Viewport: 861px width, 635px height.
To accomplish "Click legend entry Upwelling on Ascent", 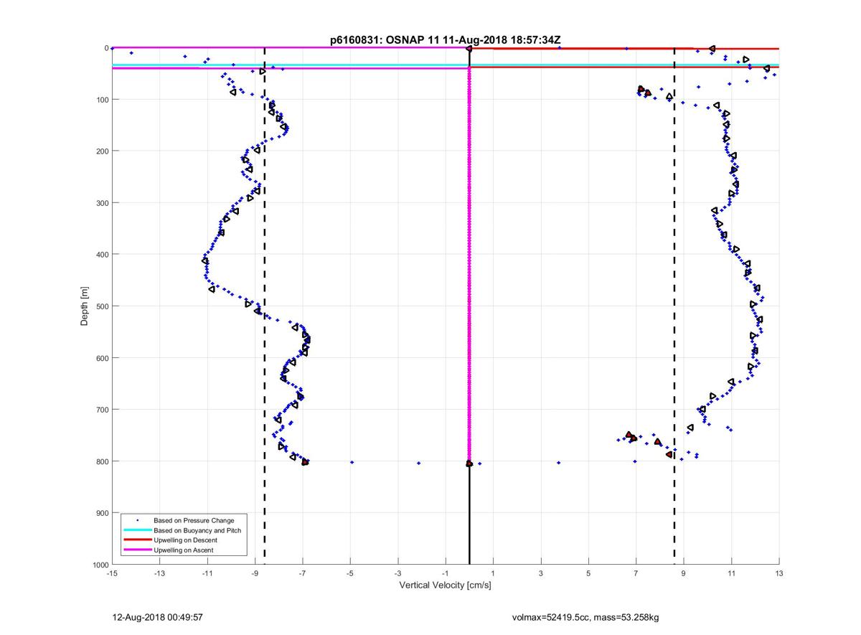I will pyautogui.click(x=184, y=550).
